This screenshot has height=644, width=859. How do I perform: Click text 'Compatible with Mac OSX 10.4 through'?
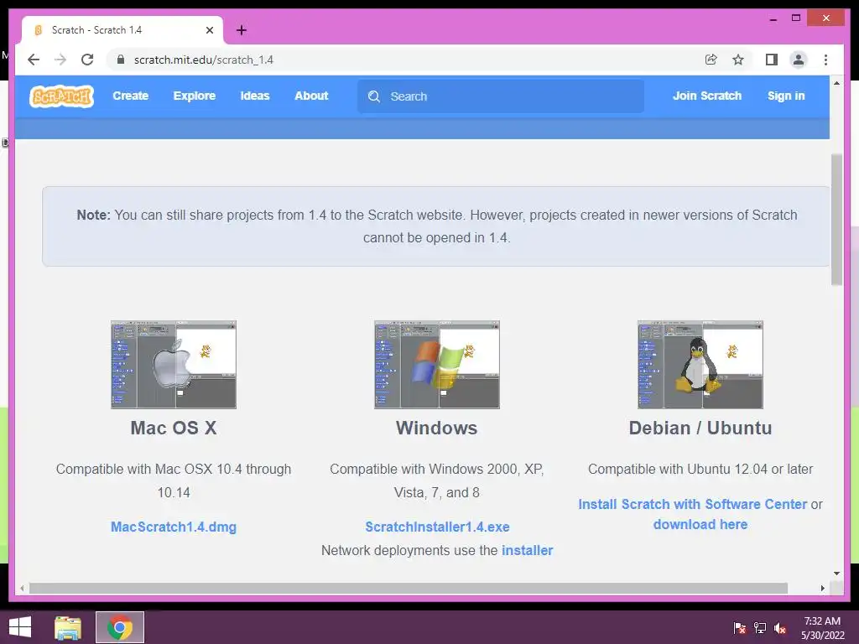click(174, 470)
